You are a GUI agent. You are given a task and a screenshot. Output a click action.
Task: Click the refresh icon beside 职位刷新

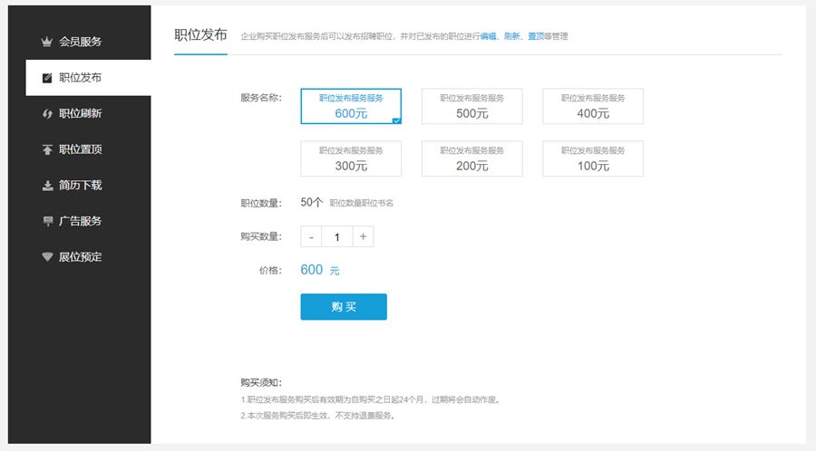[x=47, y=113]
